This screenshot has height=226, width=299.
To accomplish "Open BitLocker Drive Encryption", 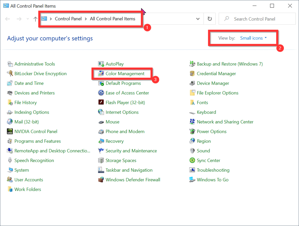I will pos(40,73).
